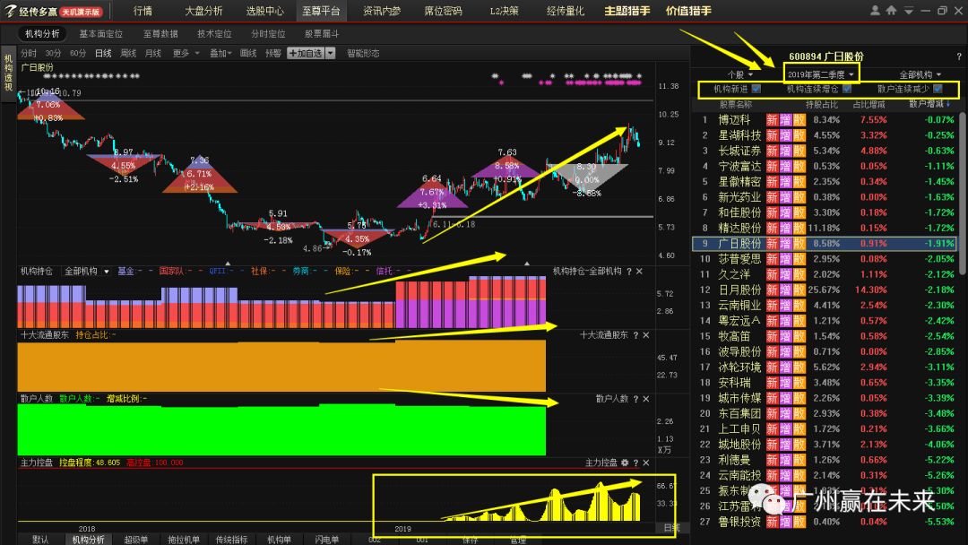Close the 主力控盘 panel

coord(645,463)
